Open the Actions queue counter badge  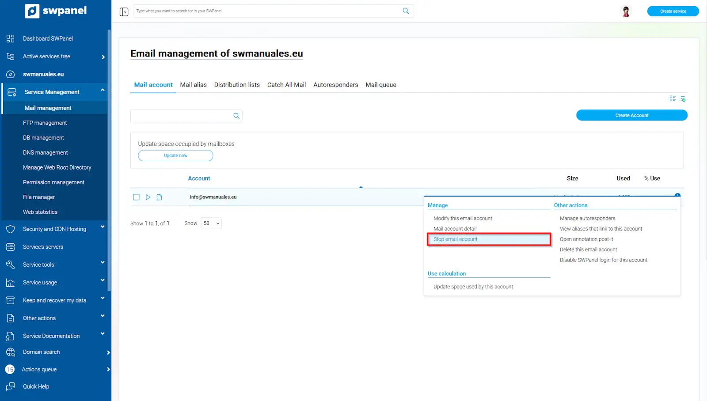point(10,370)
